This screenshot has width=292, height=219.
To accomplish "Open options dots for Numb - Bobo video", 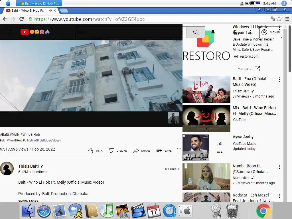I will [x=279, y=167].
